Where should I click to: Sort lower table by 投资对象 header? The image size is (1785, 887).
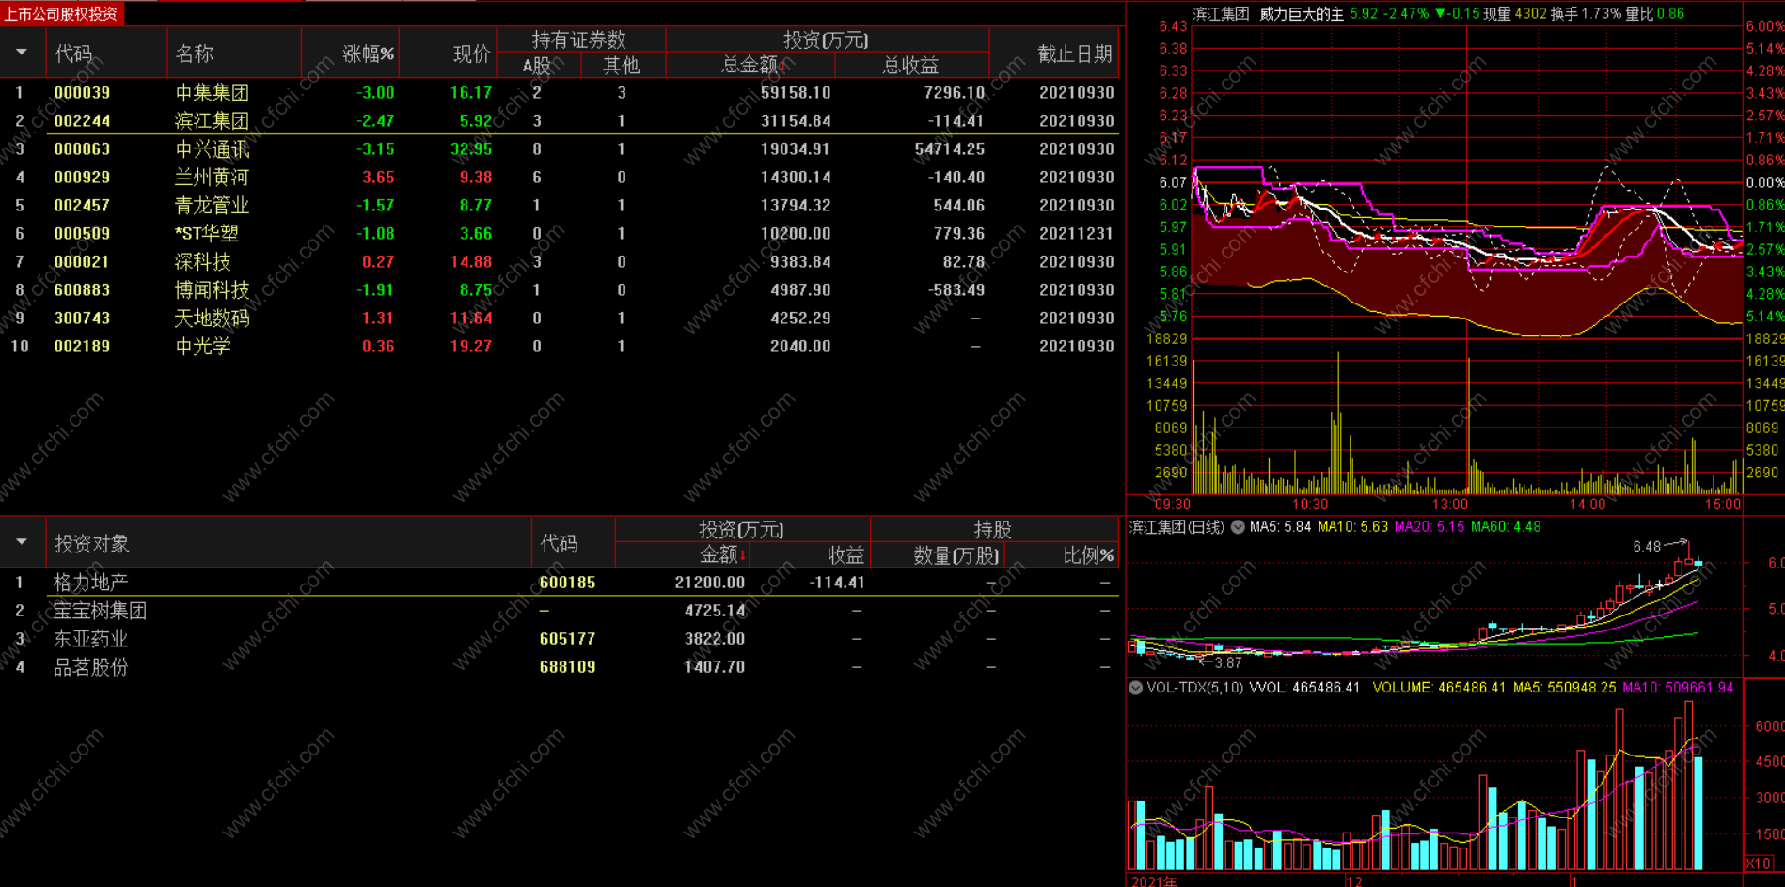[92, 543]
